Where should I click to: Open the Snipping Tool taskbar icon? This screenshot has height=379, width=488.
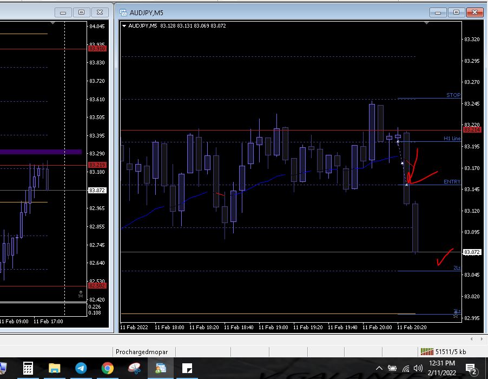[135, 368]
